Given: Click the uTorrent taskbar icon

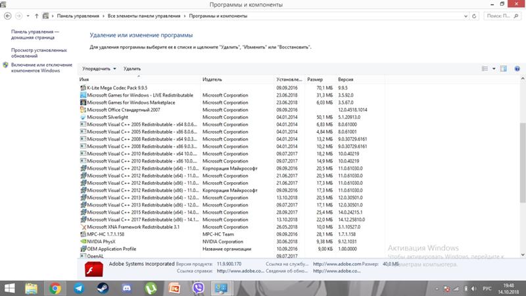Looking at the screenshot, I should coord(151,288).
